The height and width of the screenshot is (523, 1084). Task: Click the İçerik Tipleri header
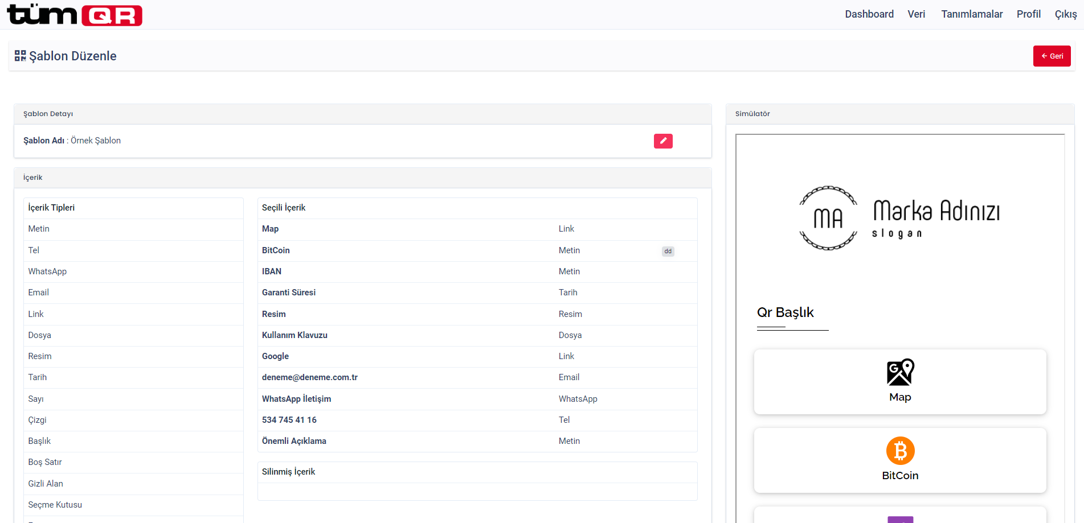click(x=133, y=208)
